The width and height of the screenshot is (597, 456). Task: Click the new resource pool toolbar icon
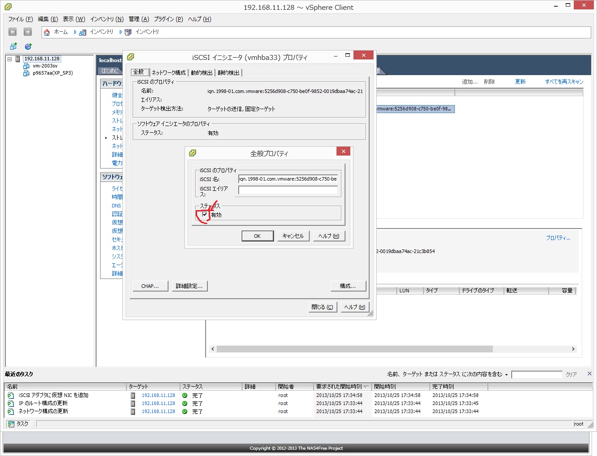click(28, 46)
